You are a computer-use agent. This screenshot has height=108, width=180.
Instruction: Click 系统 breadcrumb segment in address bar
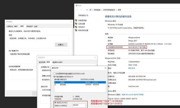coord(119,10)
